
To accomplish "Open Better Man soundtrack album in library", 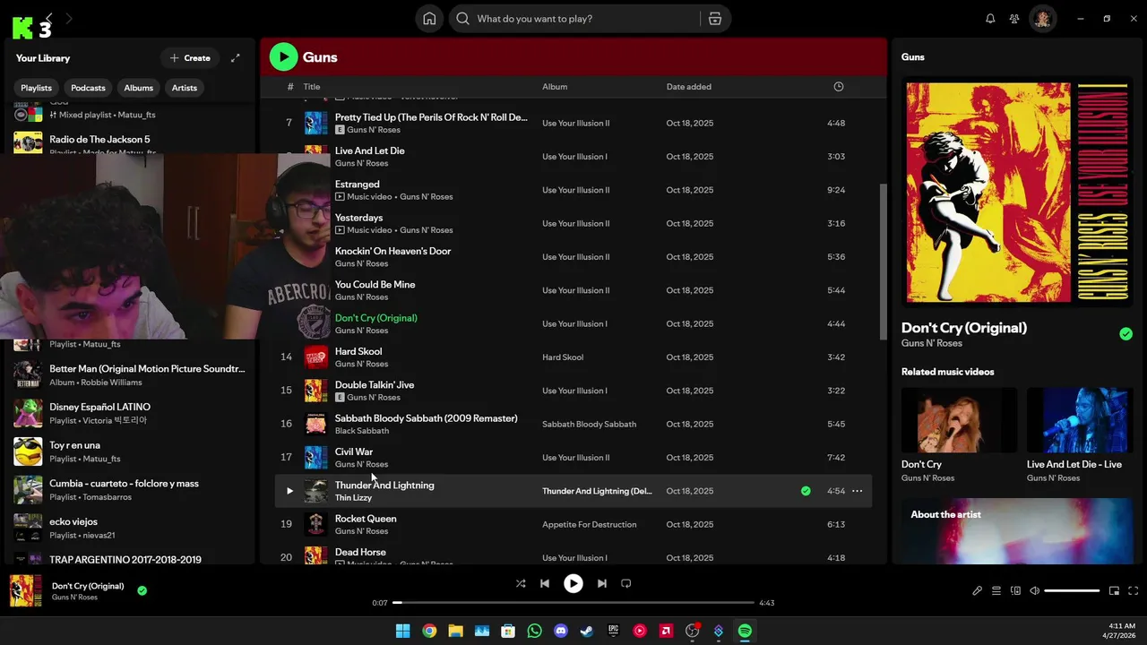I will click(x=130, y=374).
